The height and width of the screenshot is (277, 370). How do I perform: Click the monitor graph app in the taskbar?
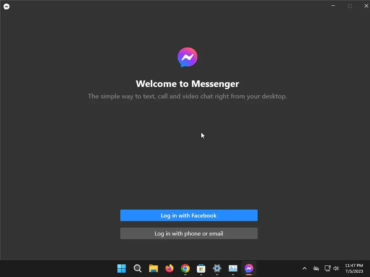pos(233,268)
